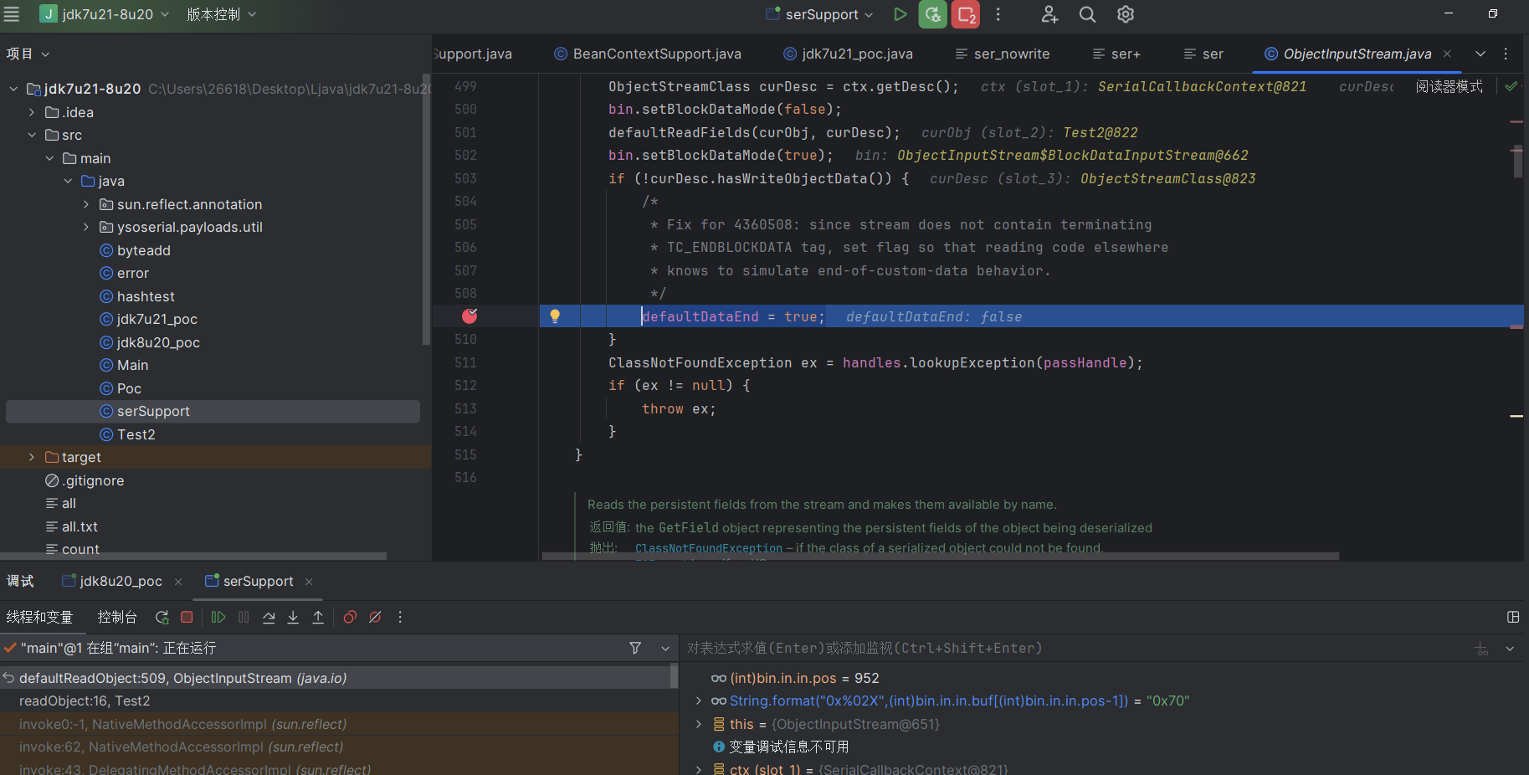The image size is (1529, 775).
Task: Collapse the src folder
Action: (x=32, y=135)
